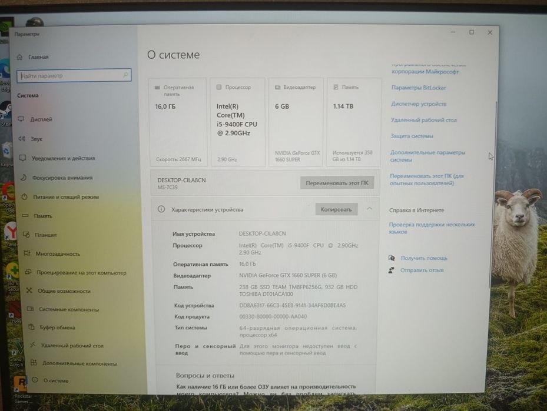Collapse Характеристики устройства section chevron
Viewport: 547px width, 411px height.
point(369,209)
